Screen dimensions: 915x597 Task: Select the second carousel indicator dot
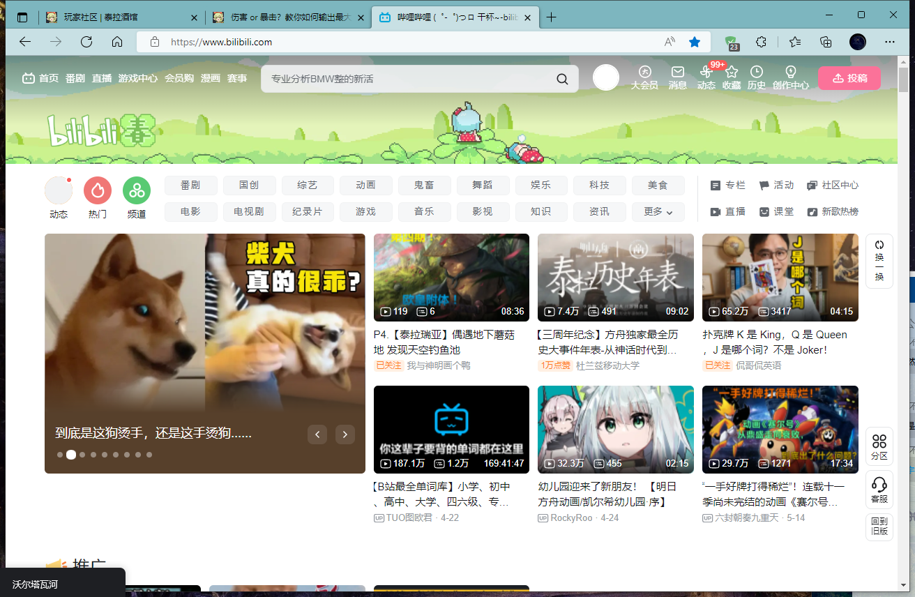click(x=70, y=454)
